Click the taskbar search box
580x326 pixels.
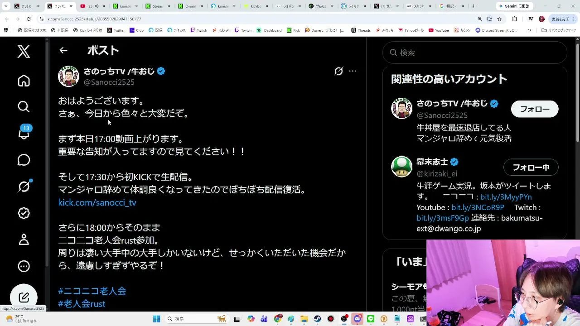(x=196, y=319)
